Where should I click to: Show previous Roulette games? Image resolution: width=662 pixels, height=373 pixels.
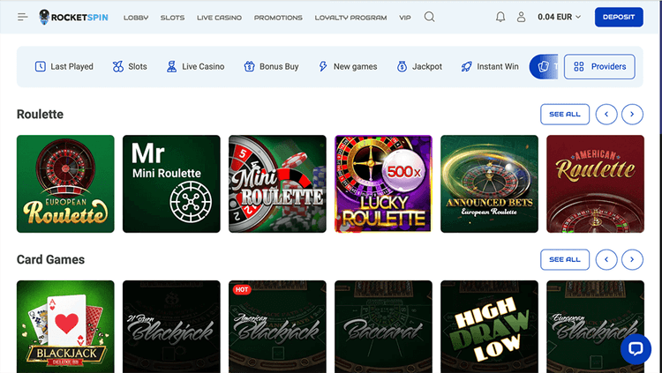(606, 115)
